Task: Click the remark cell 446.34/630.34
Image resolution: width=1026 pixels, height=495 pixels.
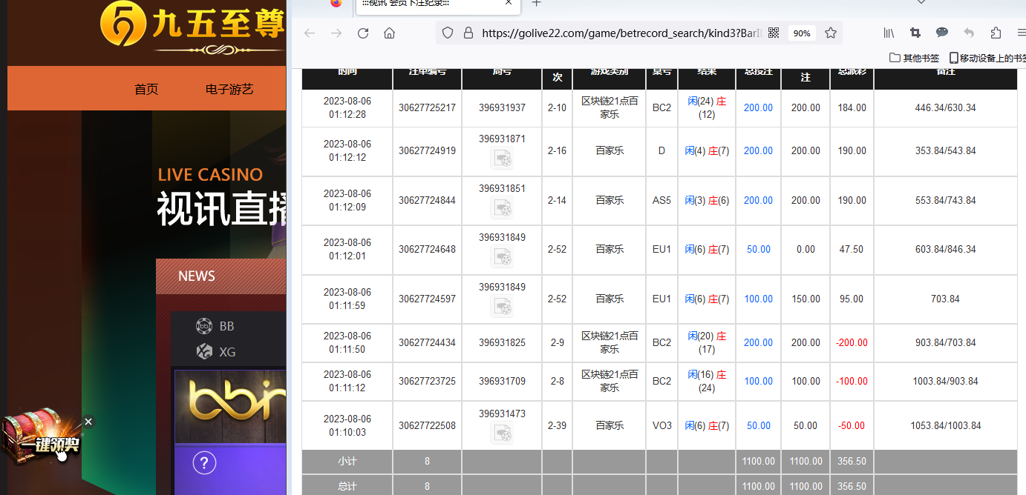Action: 945,108
